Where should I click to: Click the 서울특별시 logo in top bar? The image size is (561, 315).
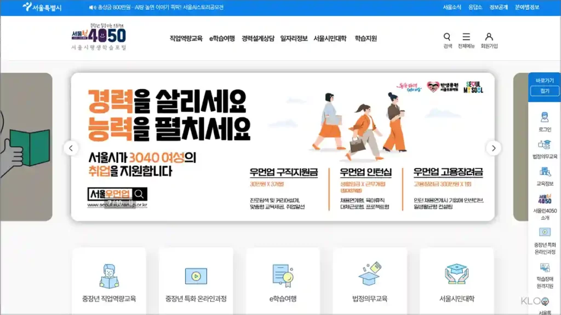[42, 7]
